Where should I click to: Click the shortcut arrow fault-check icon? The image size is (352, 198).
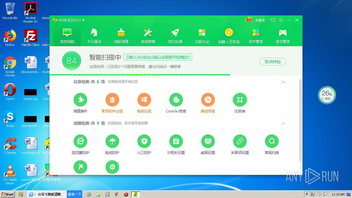[x=80, y=167]
